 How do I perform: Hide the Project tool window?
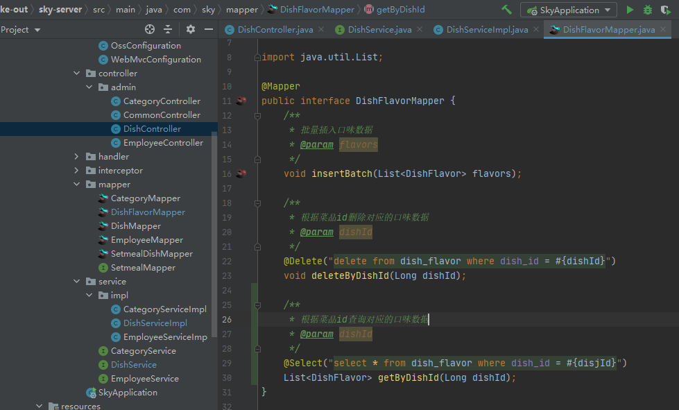click(x=209, y=29)
